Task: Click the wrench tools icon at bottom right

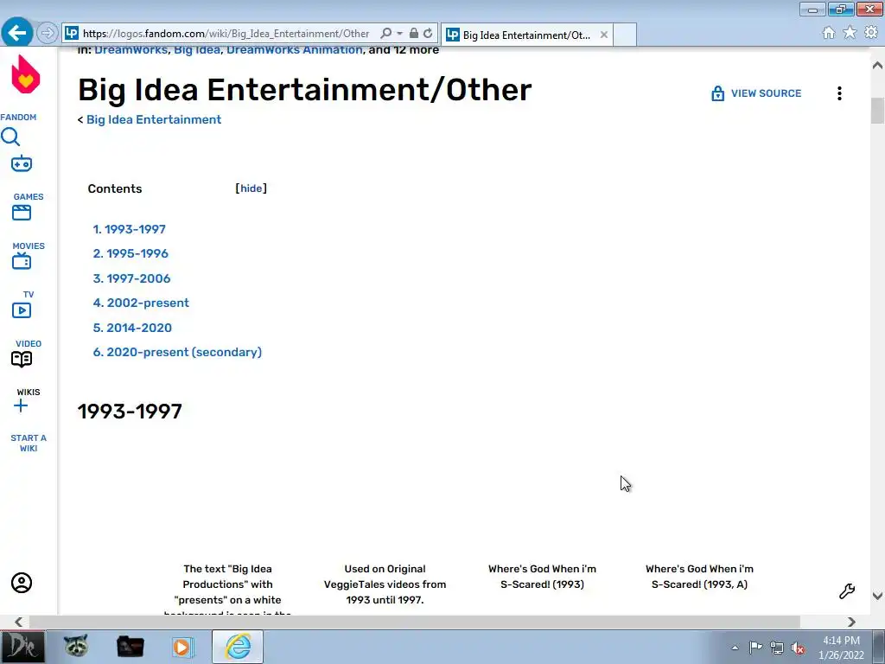Action: 847,591
